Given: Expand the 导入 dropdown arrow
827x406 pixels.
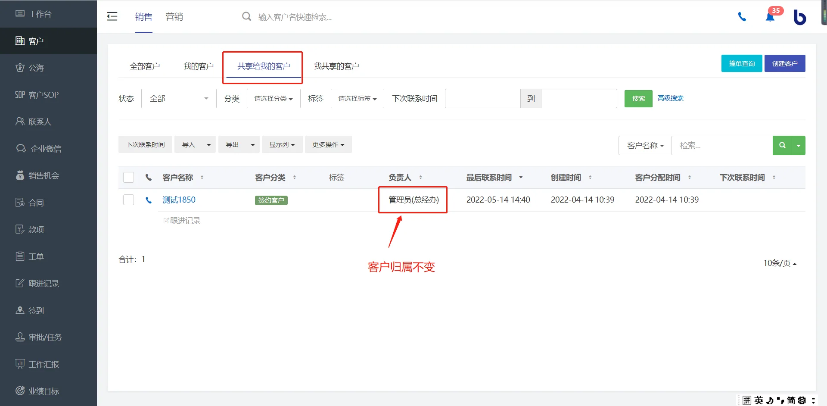Looking at the screenshot, I should point(209,144).
